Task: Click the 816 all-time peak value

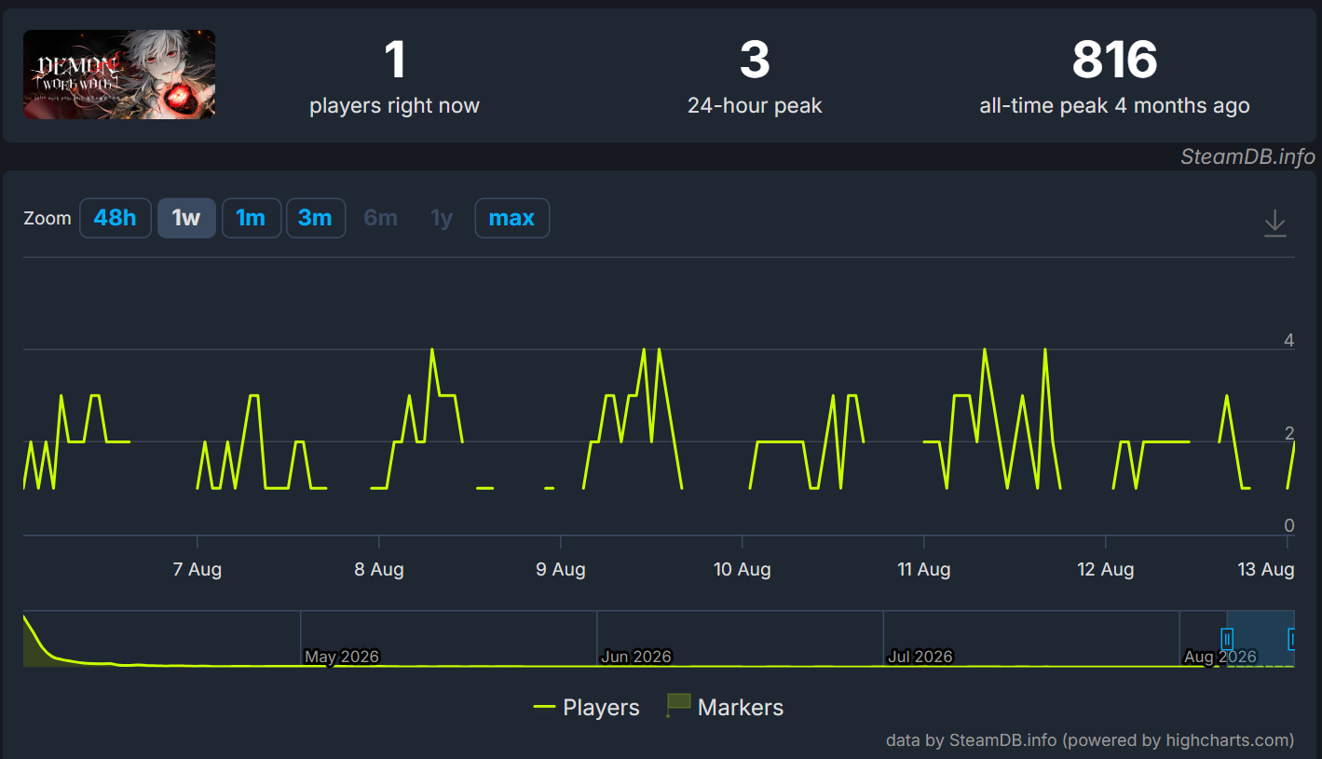Action: click(x=1114, y=61)
